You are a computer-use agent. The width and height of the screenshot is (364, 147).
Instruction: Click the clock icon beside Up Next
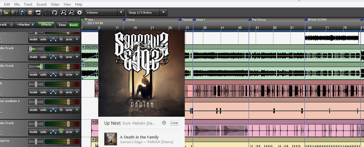pyautogui.click(x=164, y=123)
